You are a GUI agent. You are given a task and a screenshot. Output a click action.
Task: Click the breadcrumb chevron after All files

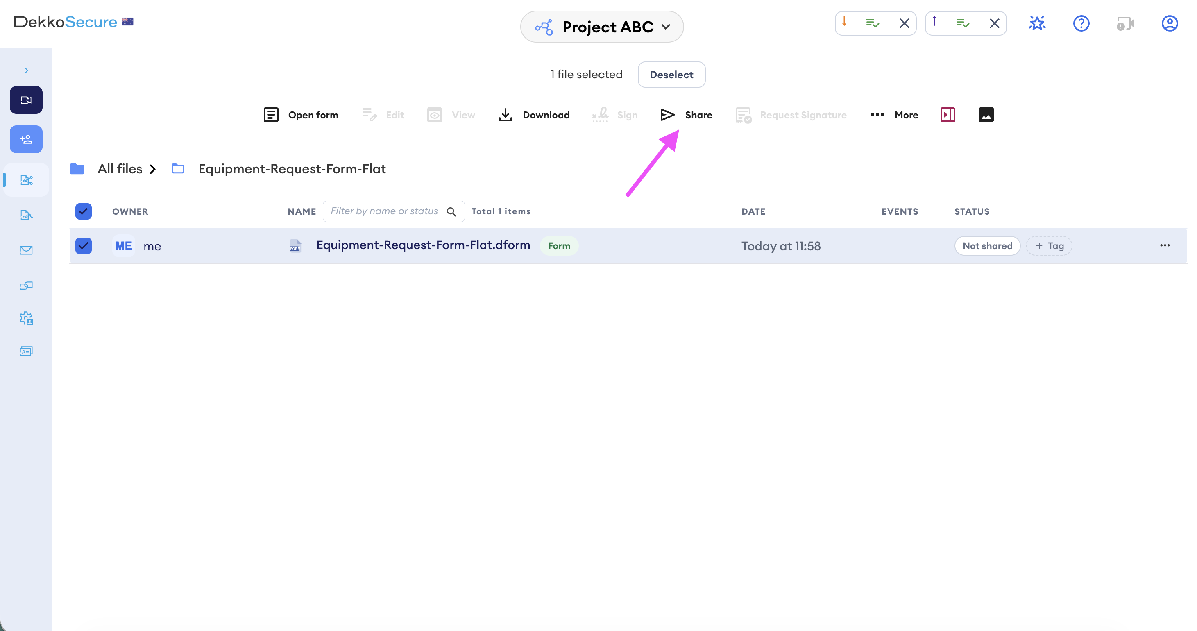(152, 169)
